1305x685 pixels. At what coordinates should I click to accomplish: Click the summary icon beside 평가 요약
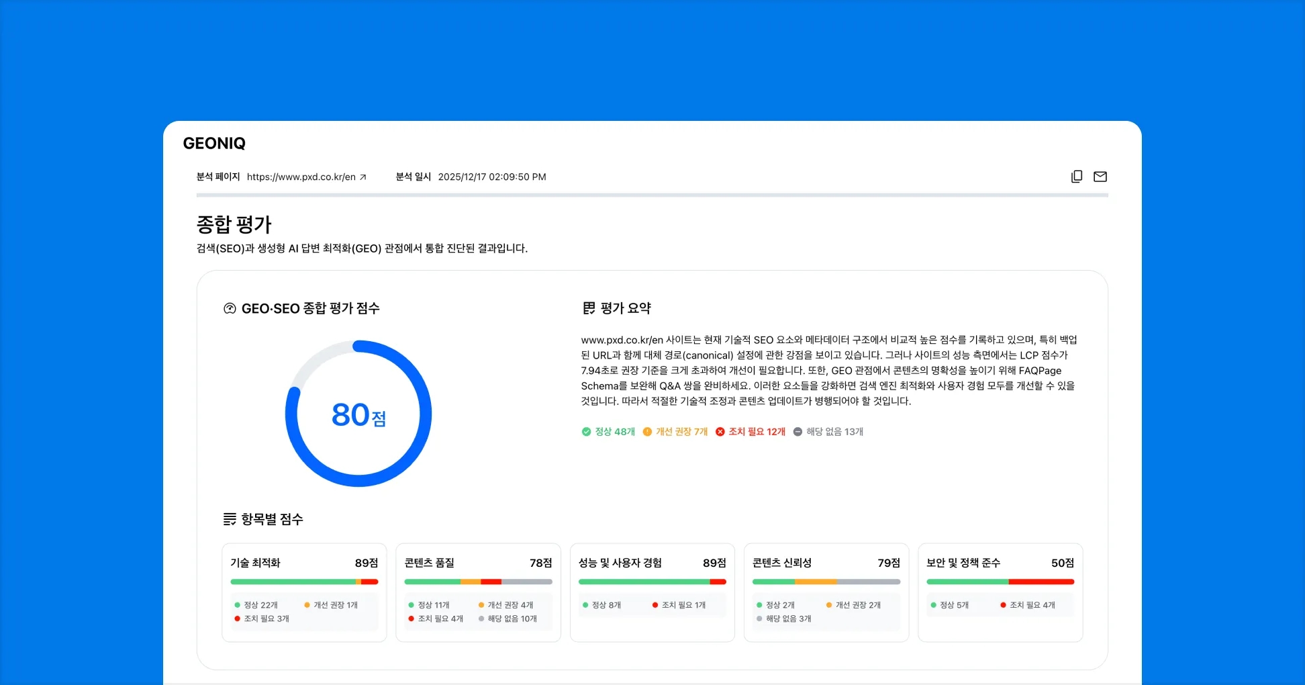(x=589, y=308)
